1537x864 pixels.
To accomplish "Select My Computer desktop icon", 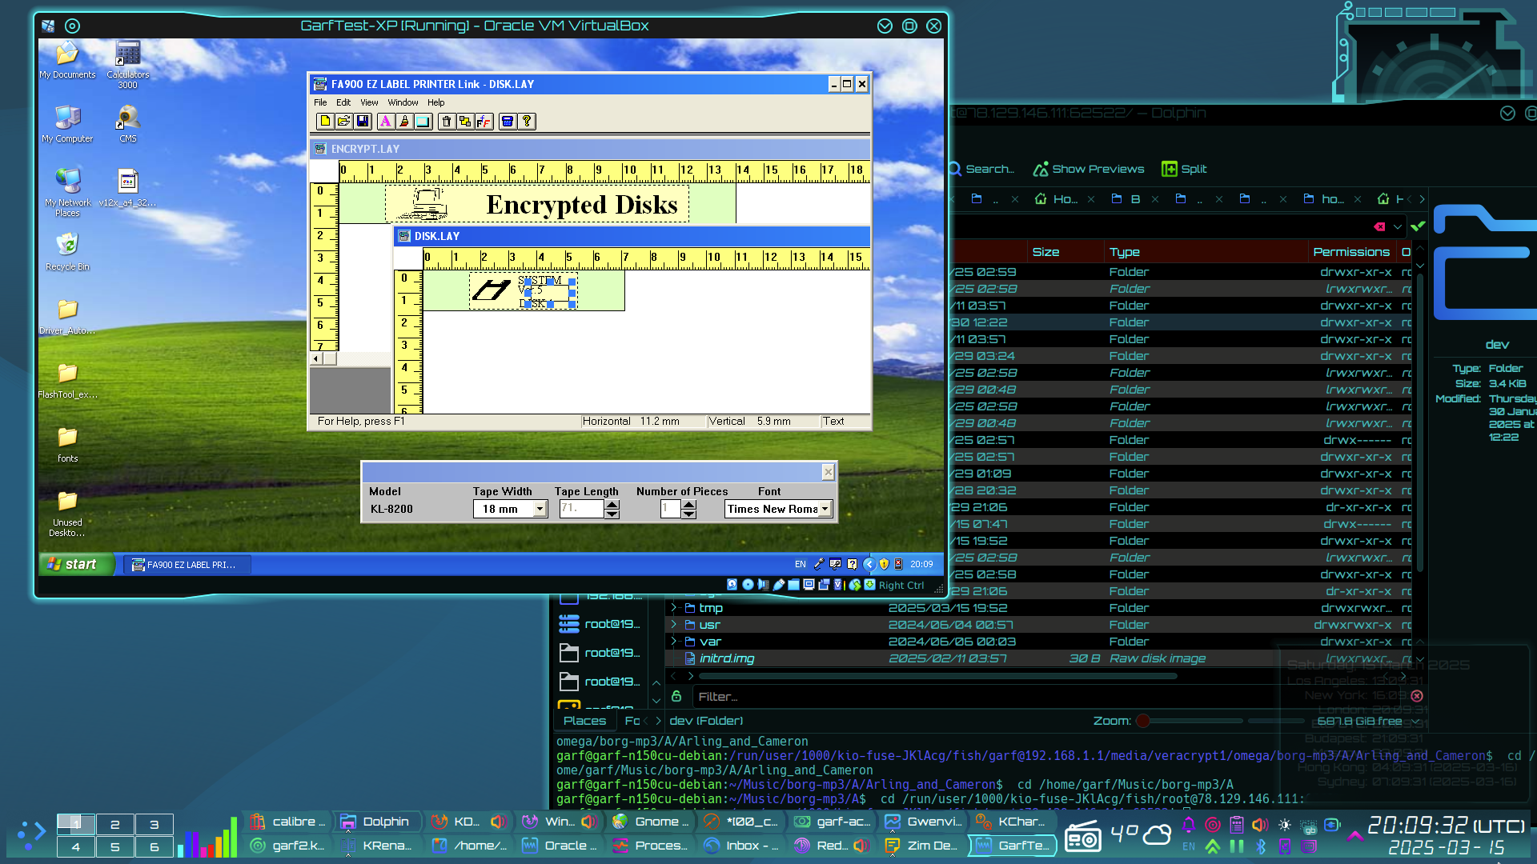I will tap(68, 125).
